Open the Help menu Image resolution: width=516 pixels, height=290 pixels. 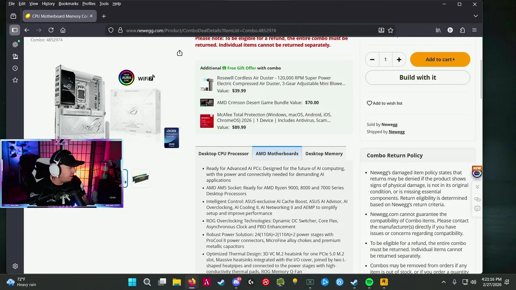click(117, 4)
